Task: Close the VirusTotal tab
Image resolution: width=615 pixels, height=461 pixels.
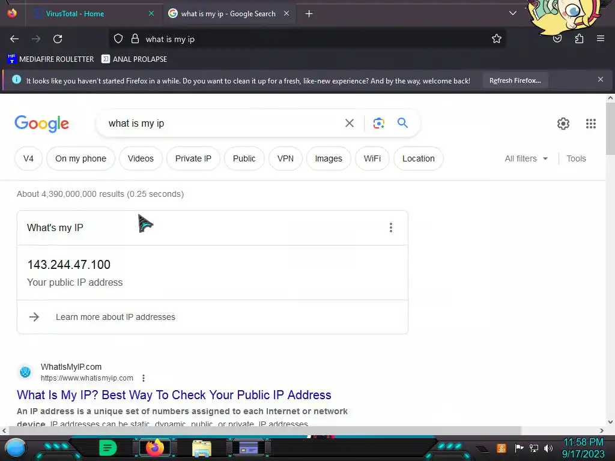Action: pos(151,13)
